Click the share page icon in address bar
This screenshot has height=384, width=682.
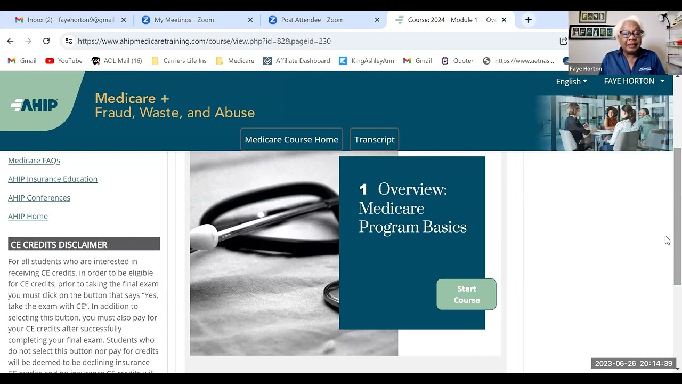pyautogui.click(x=563, y=41)
